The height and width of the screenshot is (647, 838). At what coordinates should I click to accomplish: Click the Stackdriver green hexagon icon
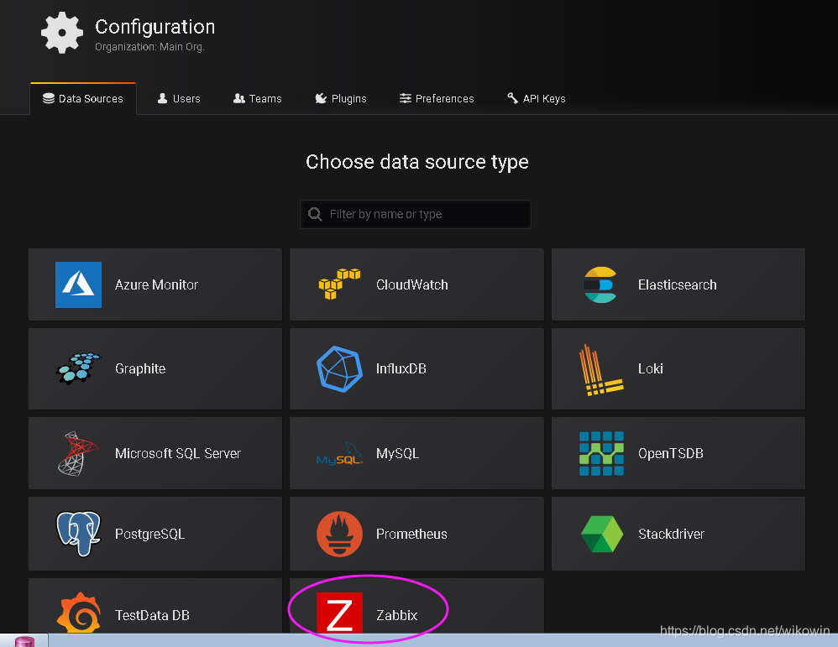pyautogui.click(x=602, y=534)
